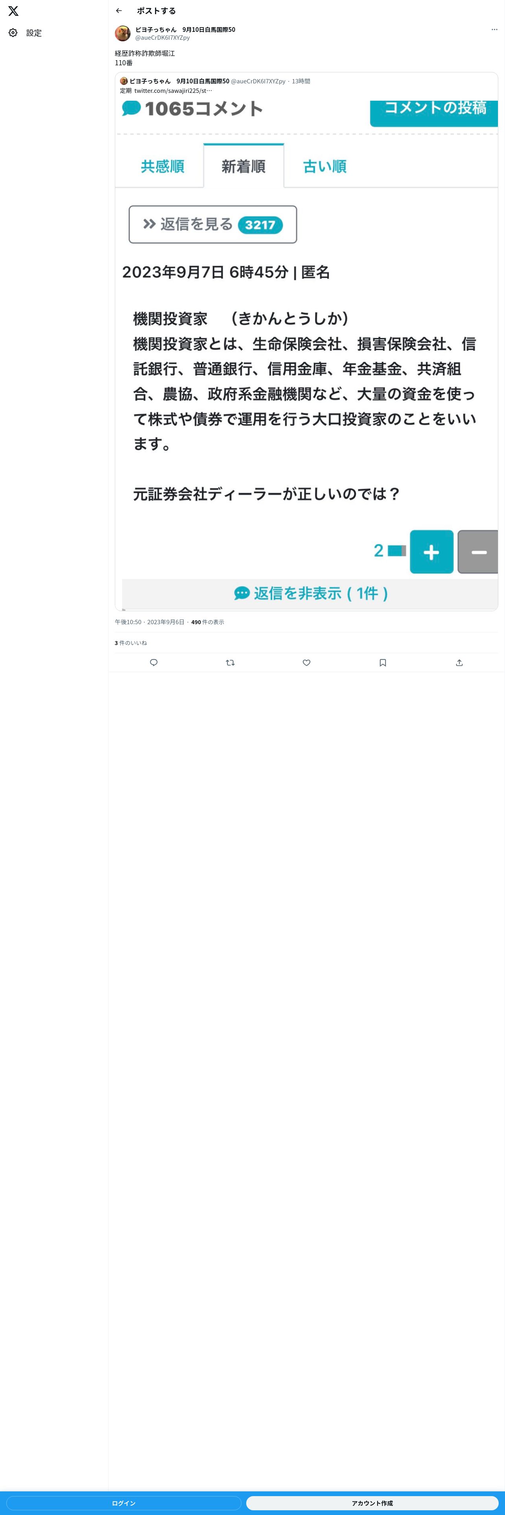Click the ログイン button
Screen dimensions: 505x1515
[x=123, y=1503]
